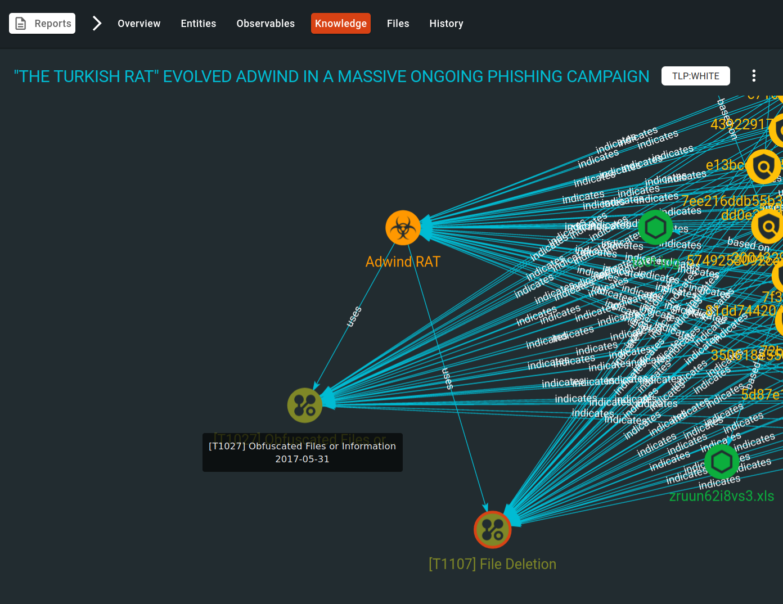The width and height of the screenshot is (783, 604).
Task: Select the T1027 Obfuscated Files attack pattern node
Action: coord(305,405)
